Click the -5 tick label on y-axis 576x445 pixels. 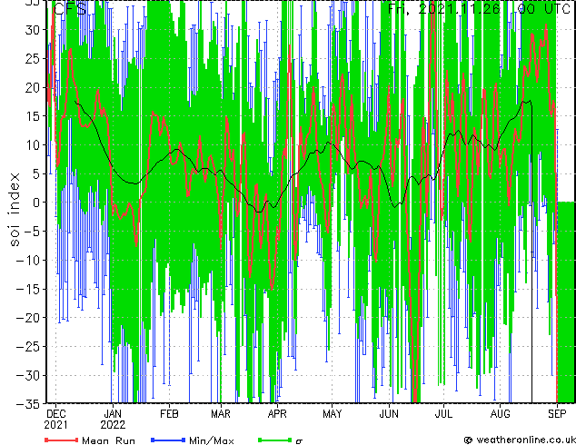tap(32, 232)
